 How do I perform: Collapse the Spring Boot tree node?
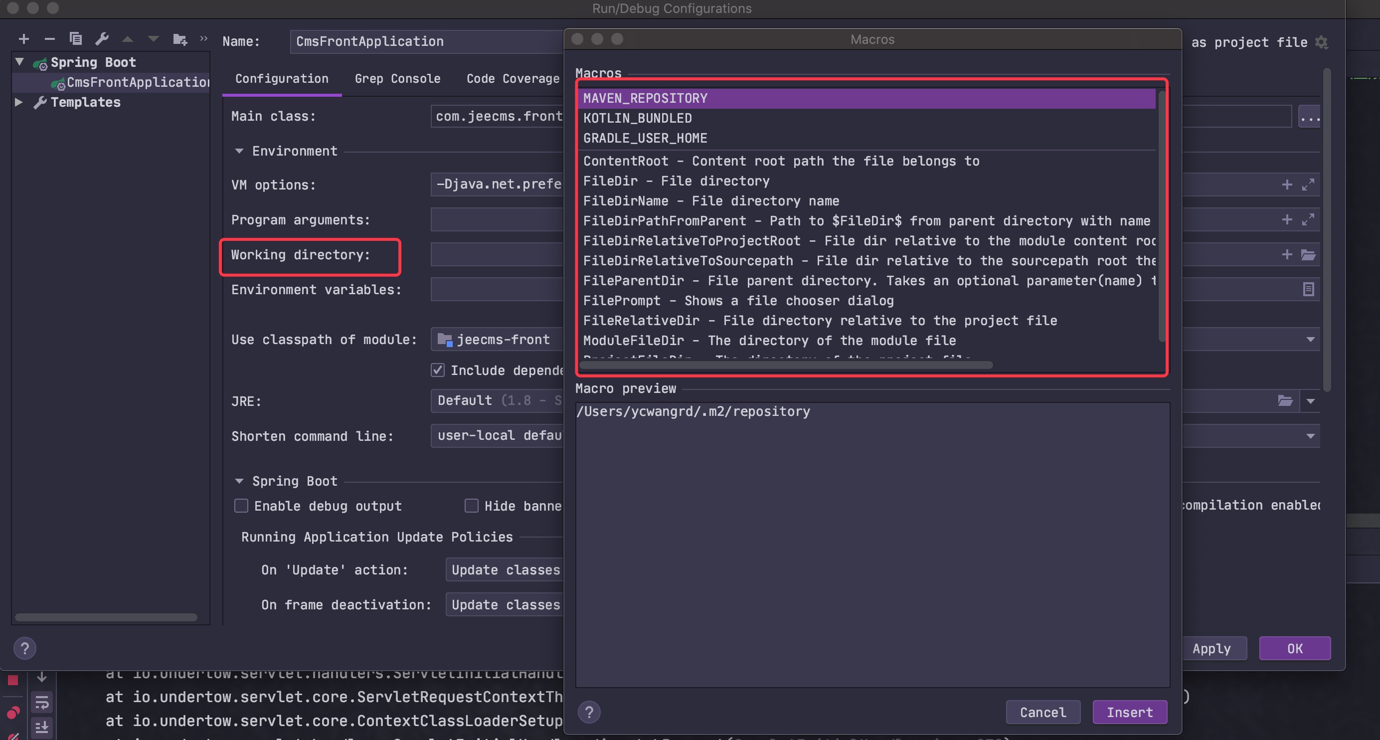[20, 62]
